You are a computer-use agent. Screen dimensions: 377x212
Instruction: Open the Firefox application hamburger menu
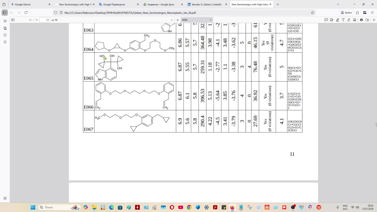pyautogui.click(x=372, y=13)
